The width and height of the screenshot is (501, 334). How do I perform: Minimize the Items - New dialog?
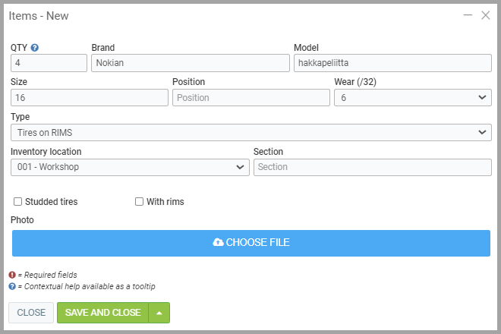pyautogui.click(x=468, y=15)
